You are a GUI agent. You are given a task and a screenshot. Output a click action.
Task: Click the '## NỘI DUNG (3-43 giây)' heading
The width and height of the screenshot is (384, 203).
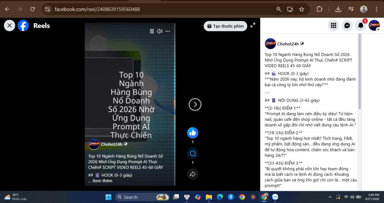point(292,100)
